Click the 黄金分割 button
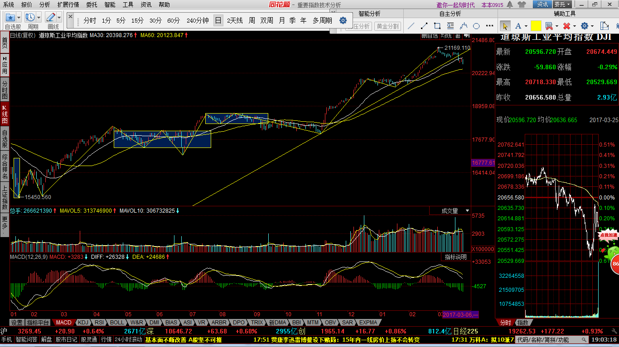 pyautogui.click(x=388, y=26)
